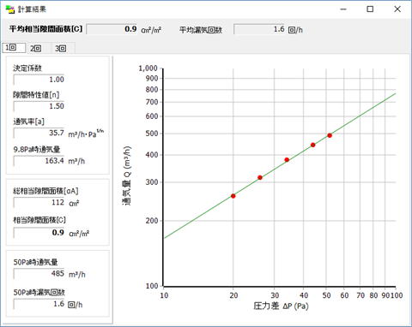Click the 9.8Pa時通気量 field showing 163.4
Viewport: 412px width, 327px height.
(x=39, y=161)
